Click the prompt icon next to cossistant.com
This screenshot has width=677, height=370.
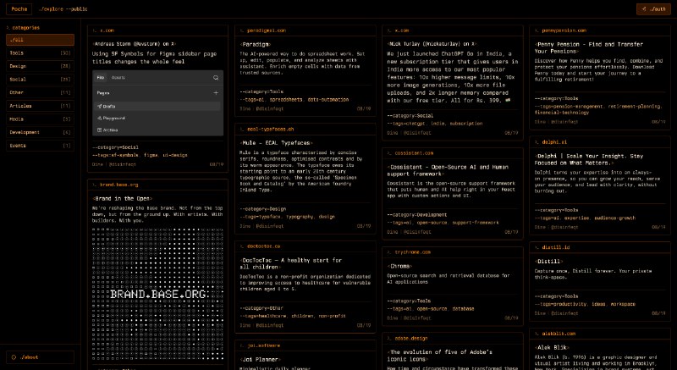point(388,152)
